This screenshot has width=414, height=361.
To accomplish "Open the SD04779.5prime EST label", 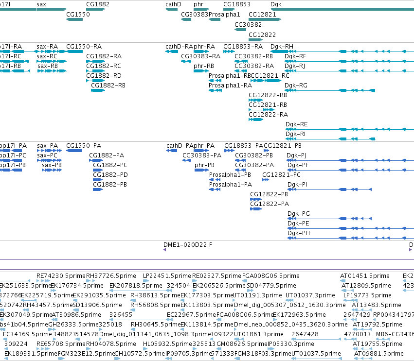I will [x=271, y=286].
